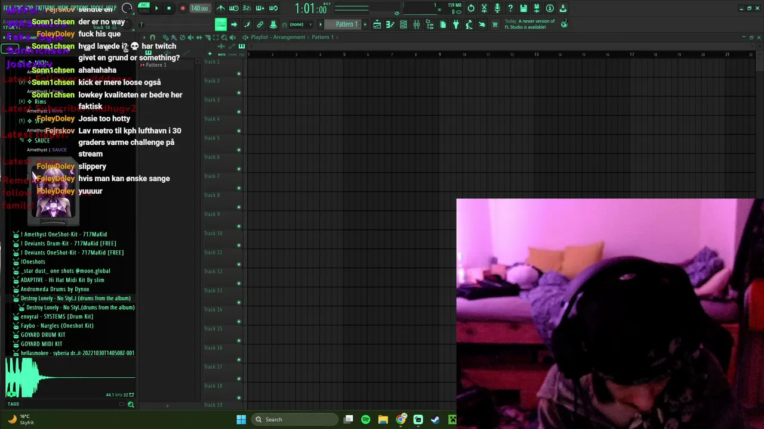The width and height of the screenshot is (764, 429).
Task: Open the Browser view icon
Action: (430, 24)
